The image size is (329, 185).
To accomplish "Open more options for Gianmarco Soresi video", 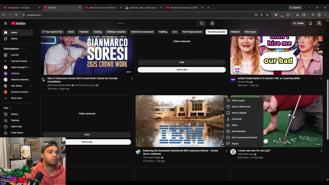I will 132,79.
